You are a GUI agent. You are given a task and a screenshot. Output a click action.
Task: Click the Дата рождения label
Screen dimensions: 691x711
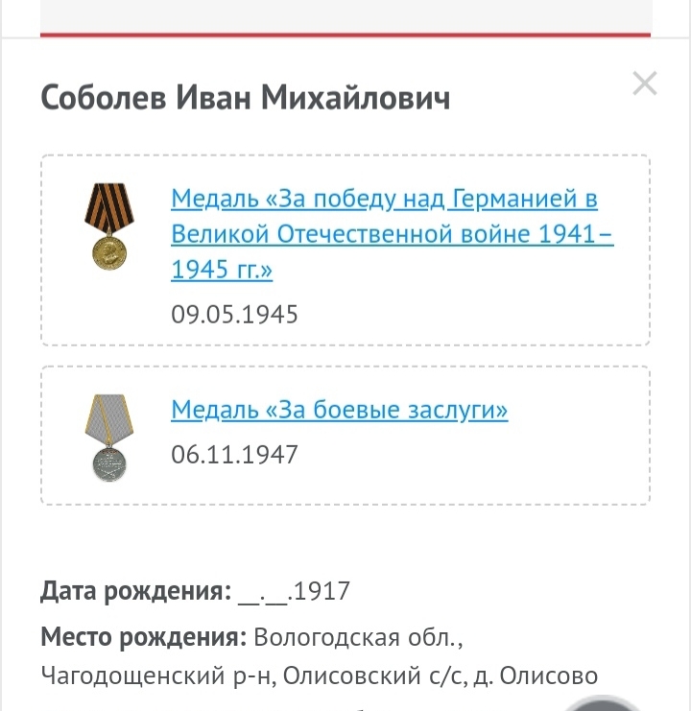tap(136, 591)
